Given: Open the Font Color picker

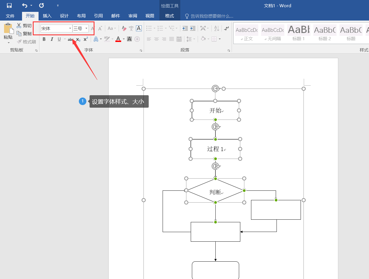Looking at the screenshot, I should coord(118,39).
